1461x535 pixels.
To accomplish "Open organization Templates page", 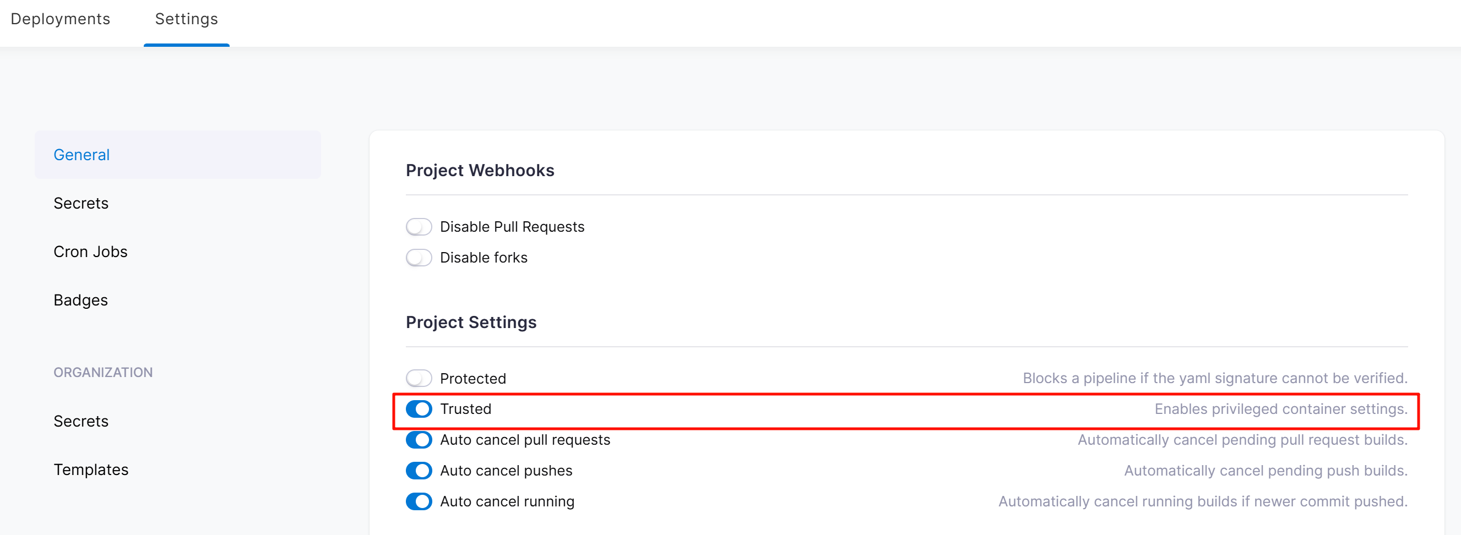I will [x=91, y=470].
